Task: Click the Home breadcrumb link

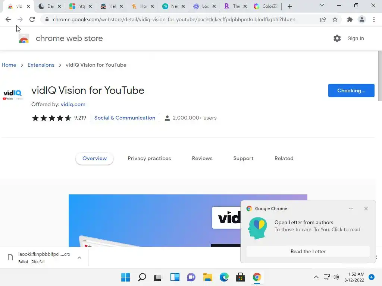Action: pos(9,65)
